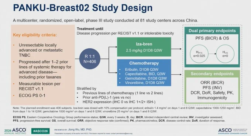
Task: Click the Immunogenicity endpoint text
Action: coord(212,98)
